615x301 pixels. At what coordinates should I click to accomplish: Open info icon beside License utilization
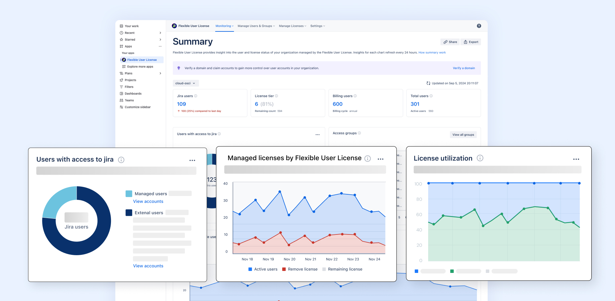(x=480, y=158)
